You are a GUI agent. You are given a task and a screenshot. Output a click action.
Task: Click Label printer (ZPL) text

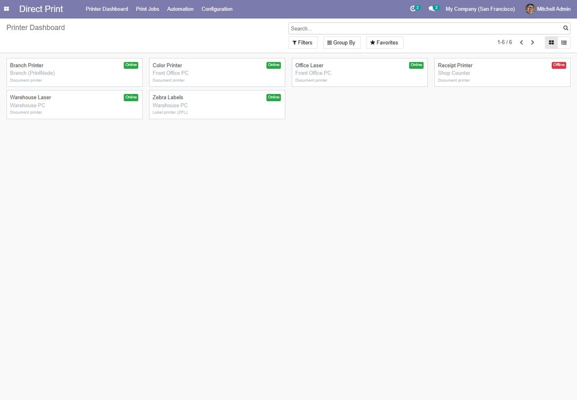(170, 112)
